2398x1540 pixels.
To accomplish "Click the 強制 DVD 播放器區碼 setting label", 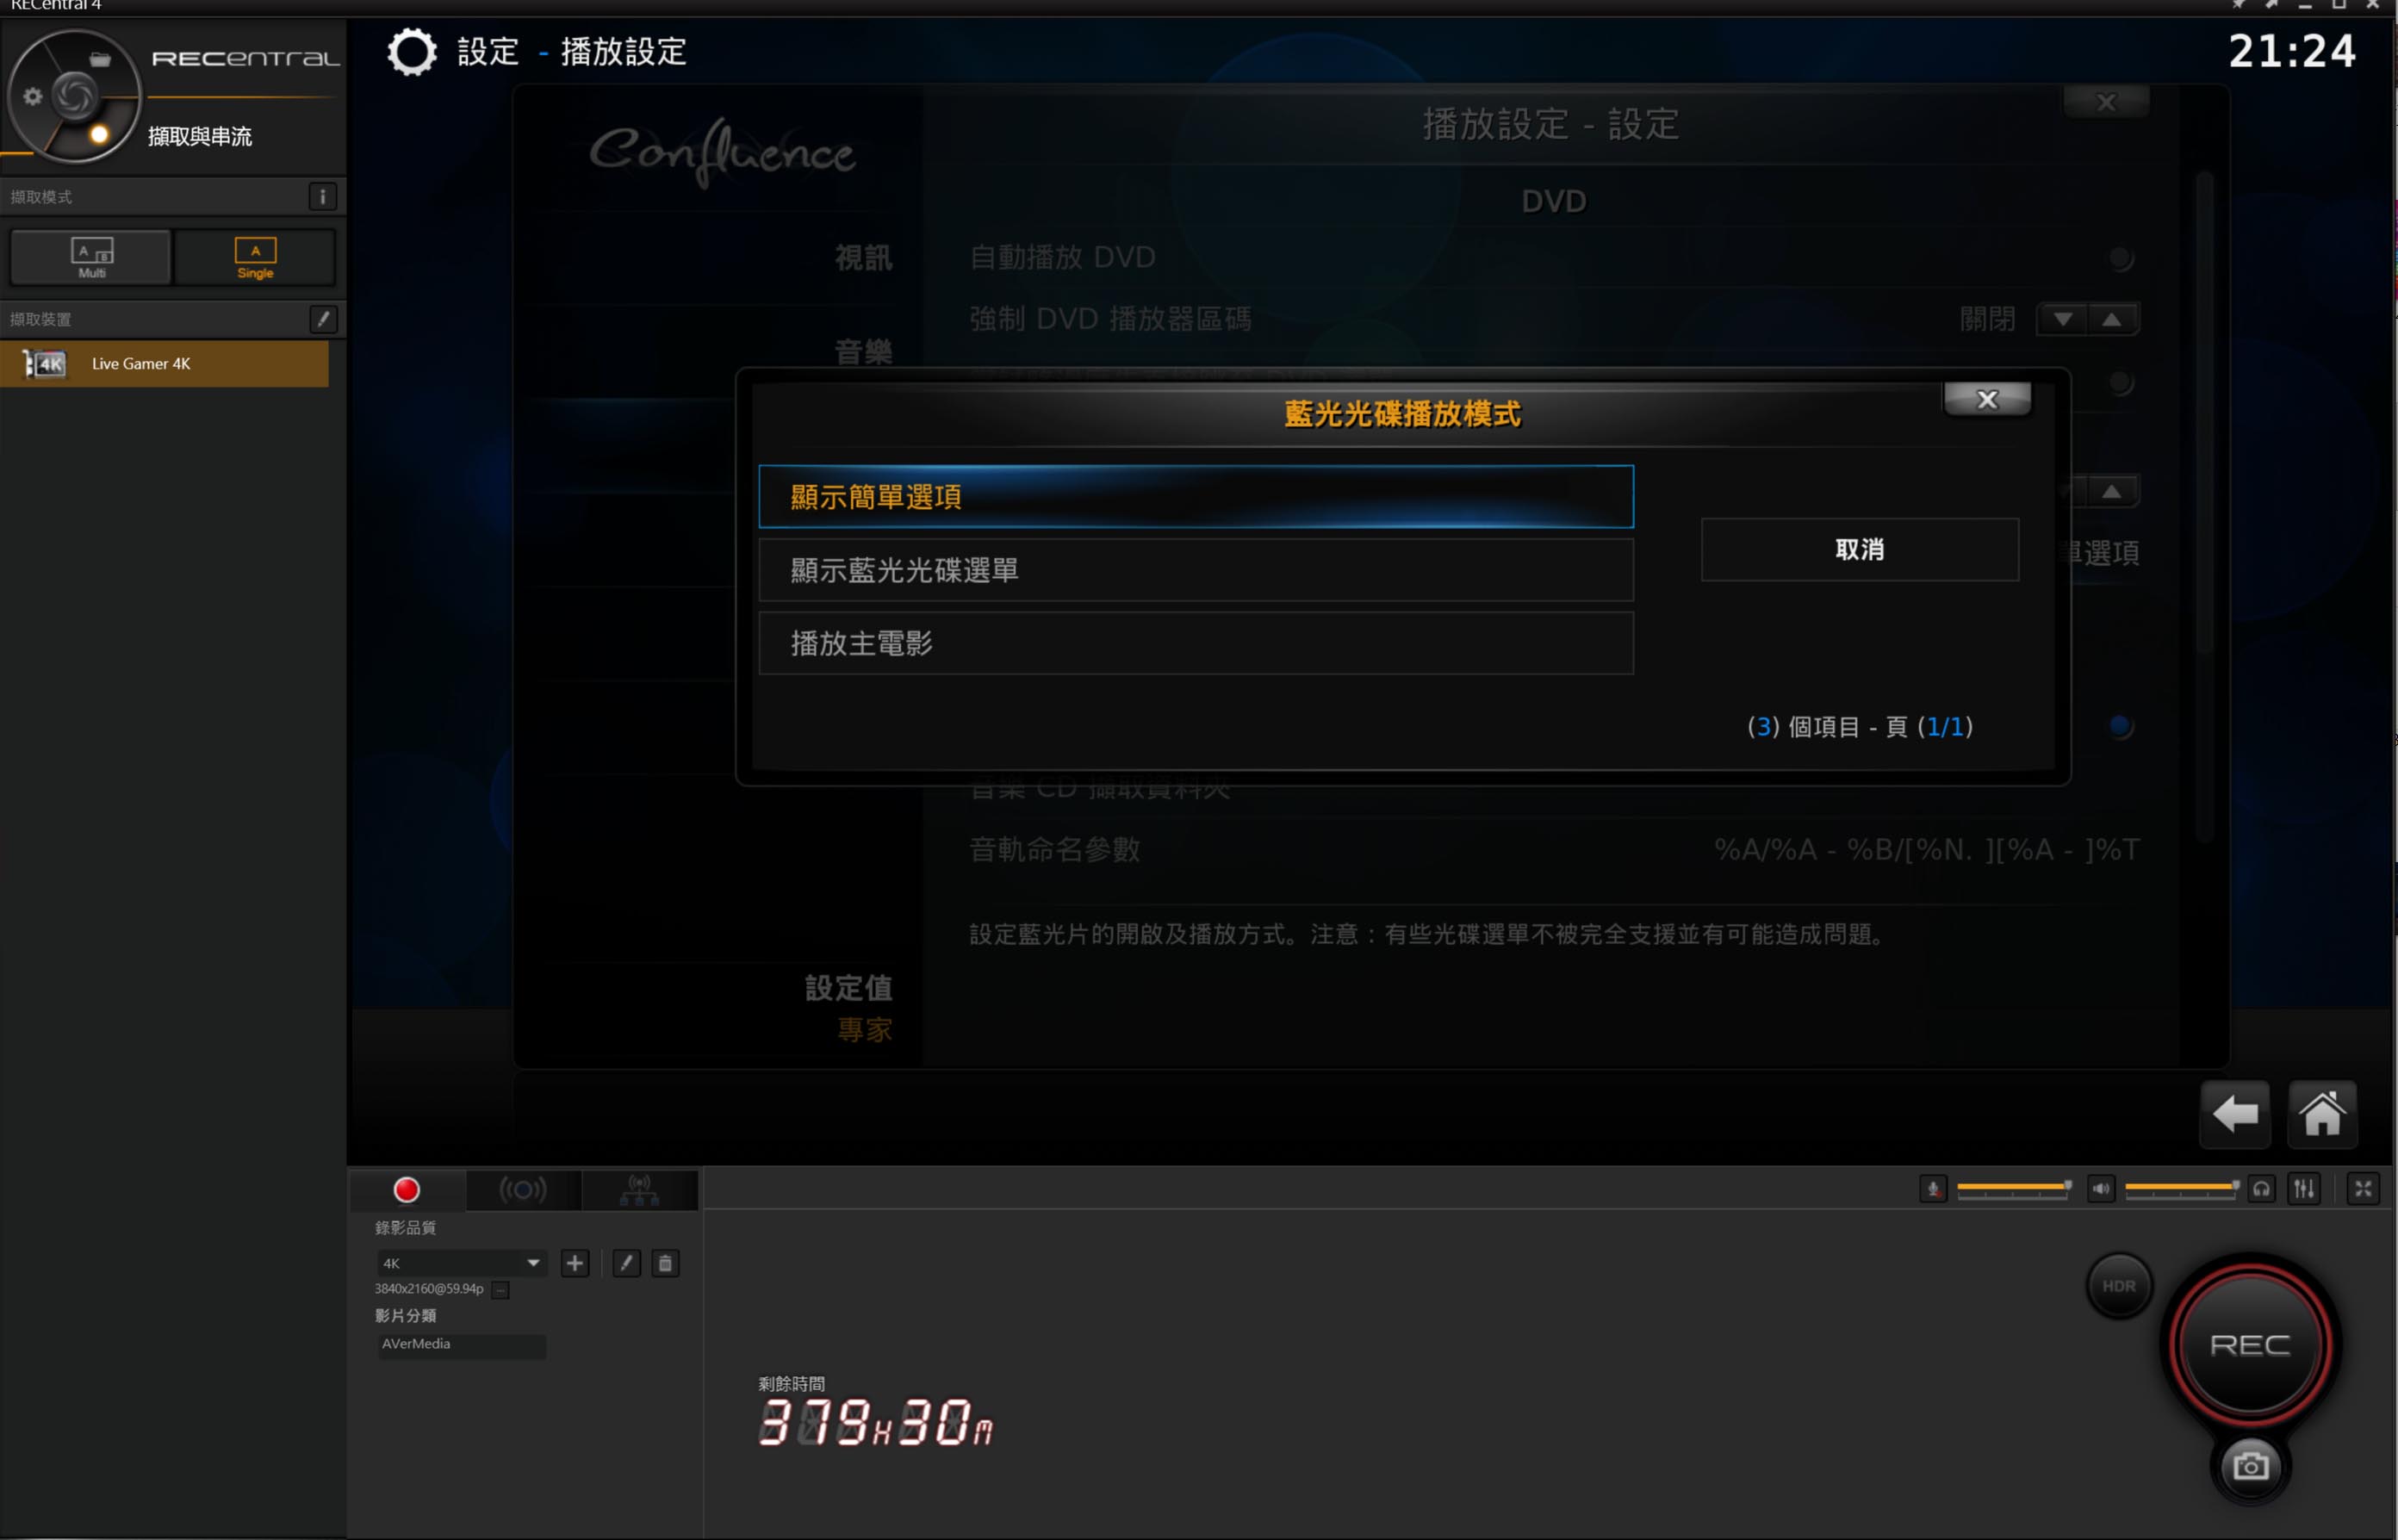I will (x=1110, y=320).
